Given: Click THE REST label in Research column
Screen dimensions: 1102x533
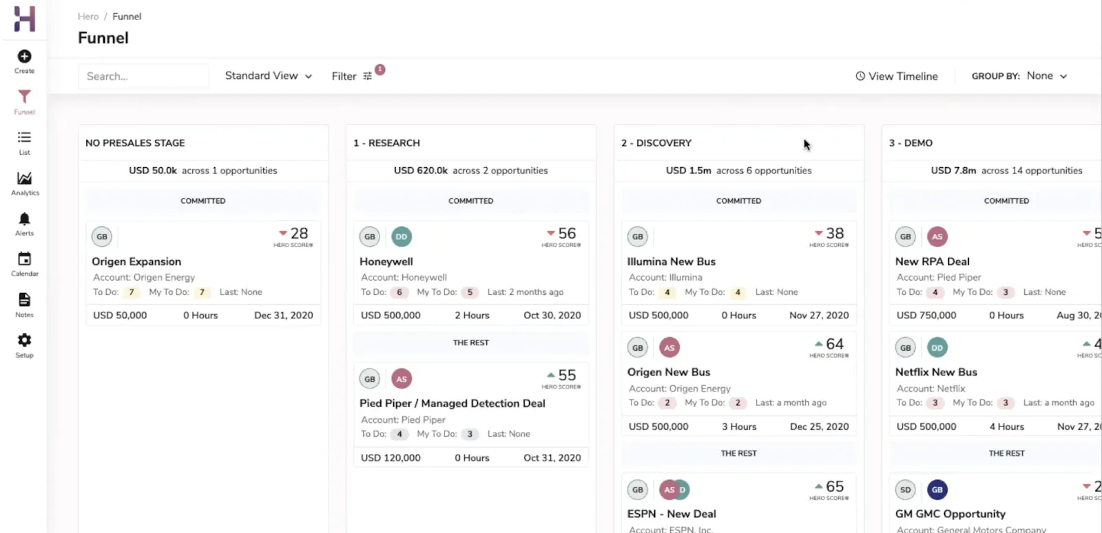Looking at the screenshot, I should tap(471, 342).
